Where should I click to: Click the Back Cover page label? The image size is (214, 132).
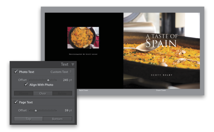[x=84, y=90]
